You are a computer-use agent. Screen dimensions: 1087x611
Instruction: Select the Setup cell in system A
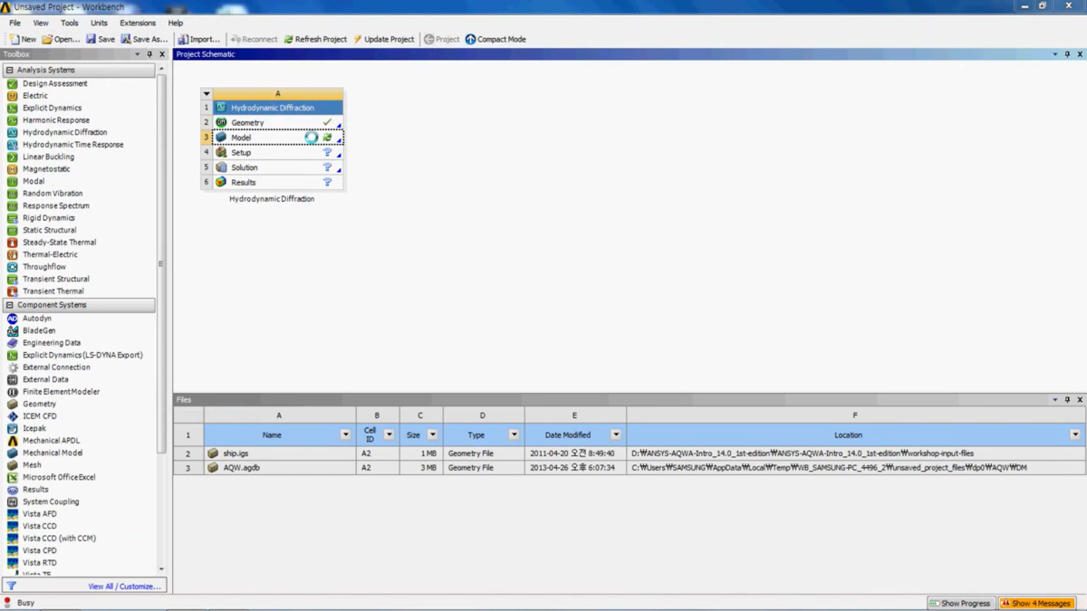point(278,152)
